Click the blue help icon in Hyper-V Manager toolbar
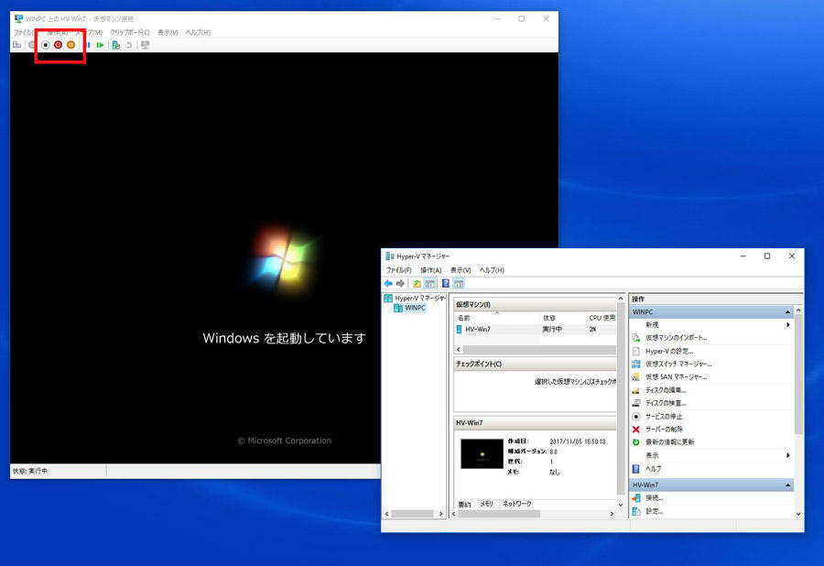 click(446, 284)
